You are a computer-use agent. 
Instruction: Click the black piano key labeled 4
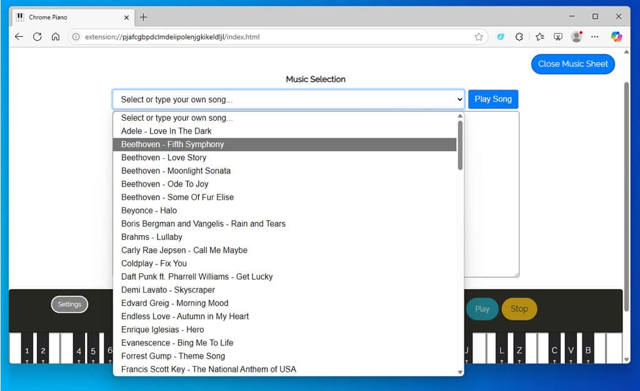click(79, 348)
